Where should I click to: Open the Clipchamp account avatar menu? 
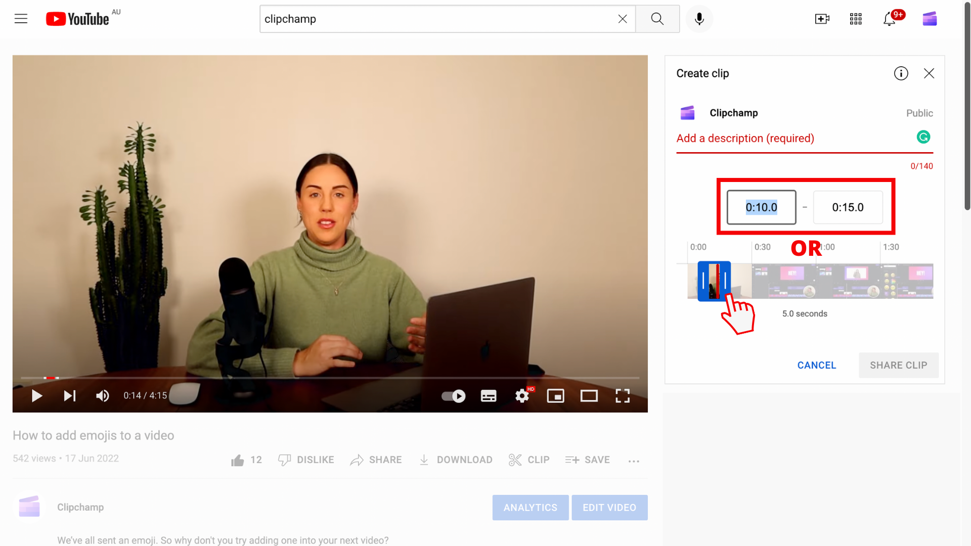[930, 19]
